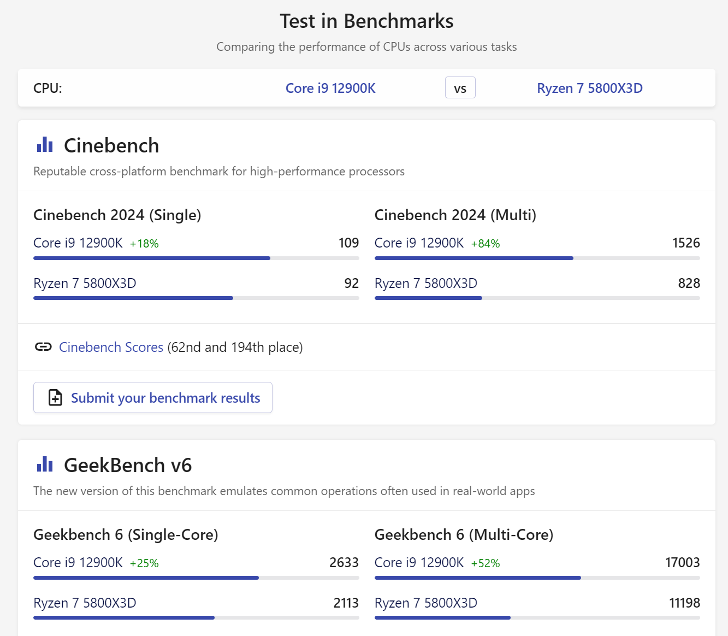
Task: Click the score "1526"
Action: pyautogui.click(x=686, y=243)
